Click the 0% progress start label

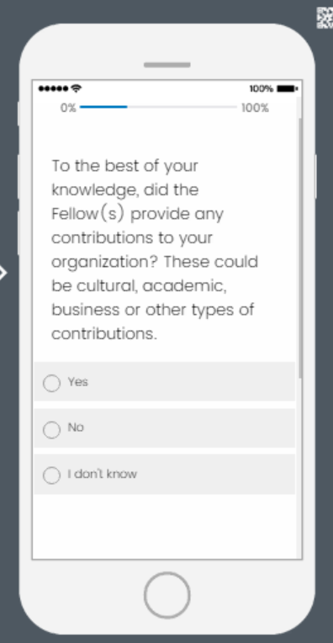(68, 108)
